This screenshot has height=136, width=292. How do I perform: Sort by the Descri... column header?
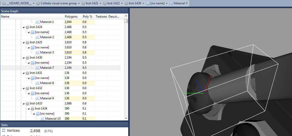(x=114, y=17)
